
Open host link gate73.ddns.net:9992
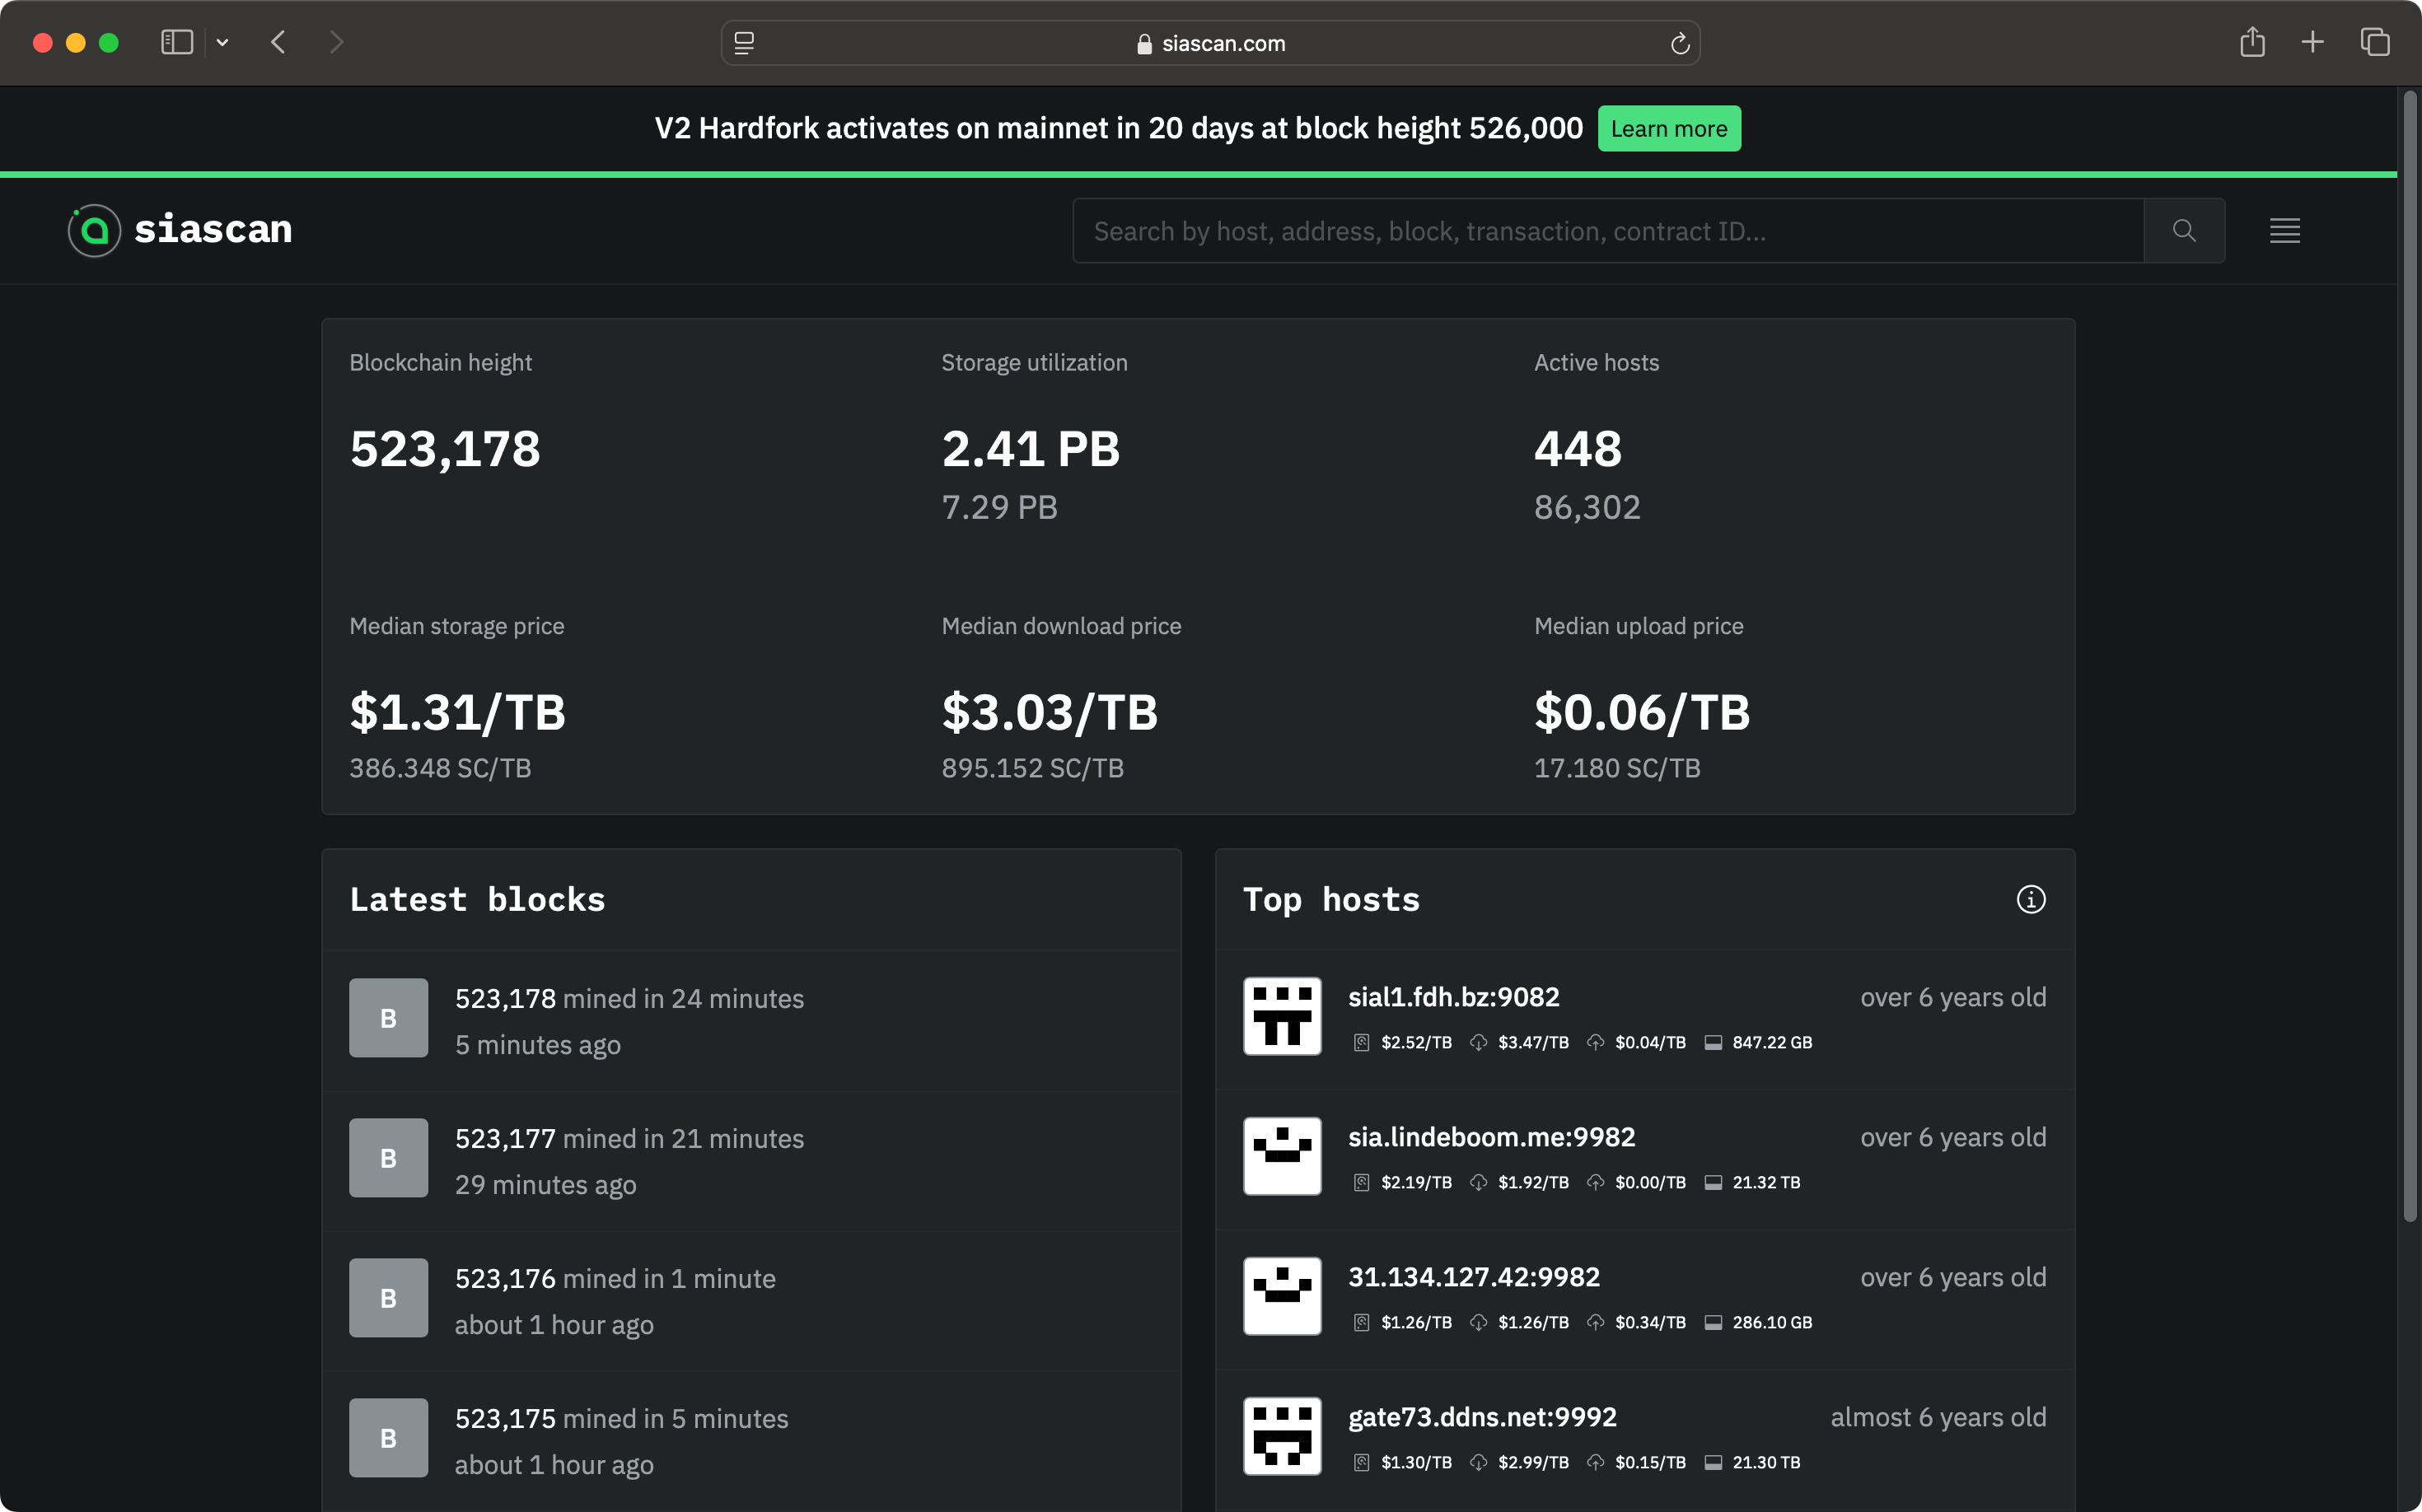1483,1417
